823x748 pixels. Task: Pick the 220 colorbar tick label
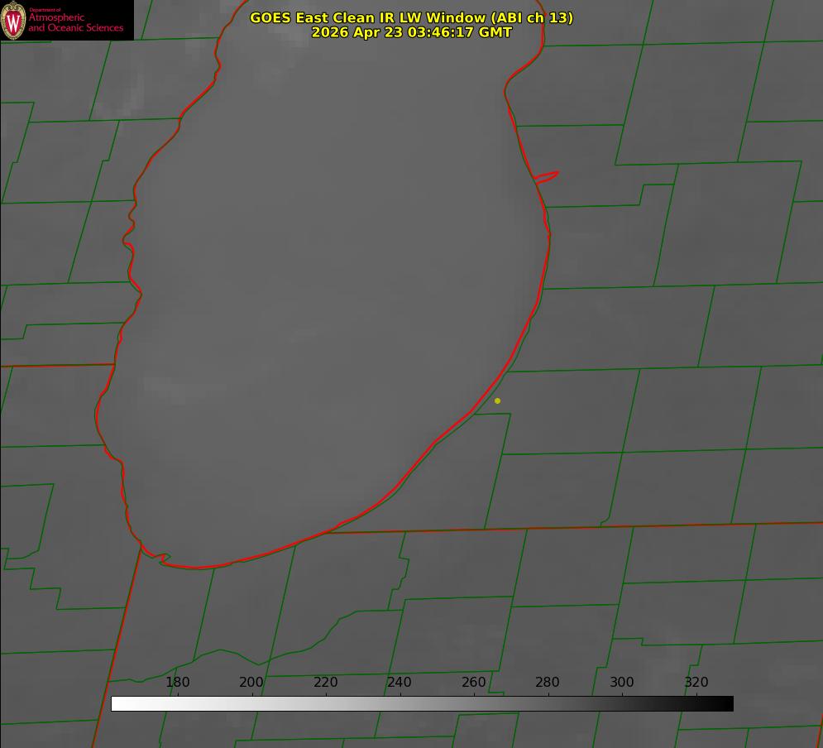click(325, 682)
